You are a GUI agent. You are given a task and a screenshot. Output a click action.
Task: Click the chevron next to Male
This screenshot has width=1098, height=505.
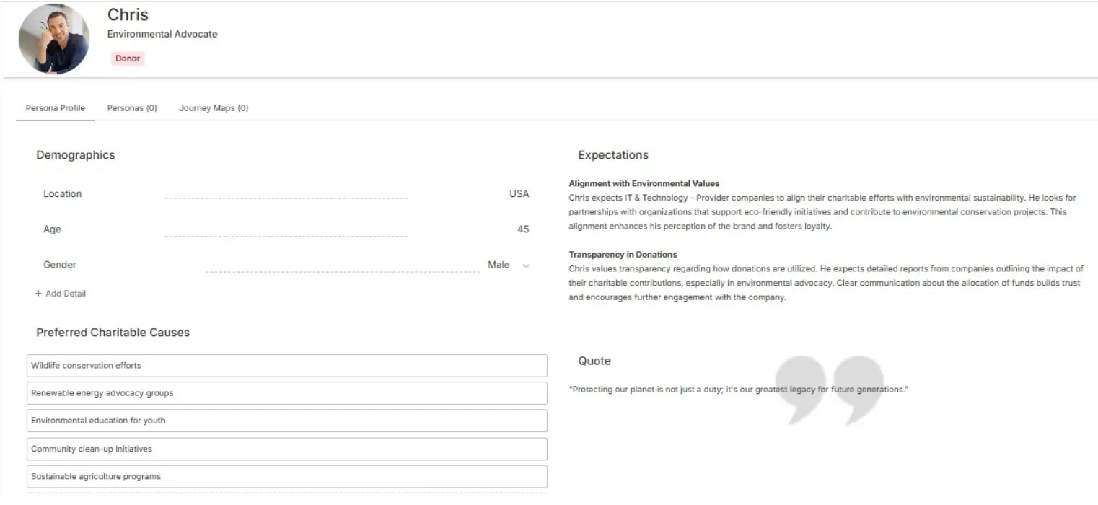pyautogui.click(x=526, y=265)
